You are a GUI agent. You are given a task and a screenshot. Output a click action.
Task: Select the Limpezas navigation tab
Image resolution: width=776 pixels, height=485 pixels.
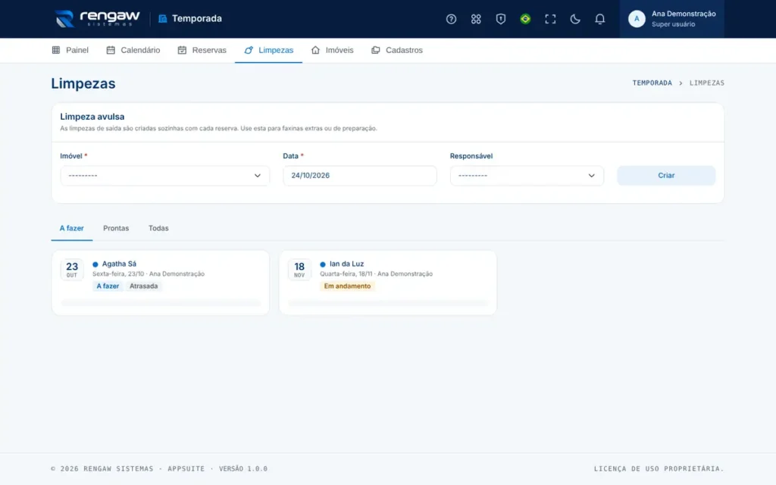[x=269, y=50]
